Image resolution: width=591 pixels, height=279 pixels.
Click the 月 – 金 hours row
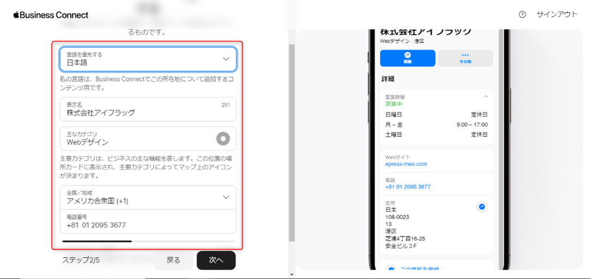pos(437,125)
